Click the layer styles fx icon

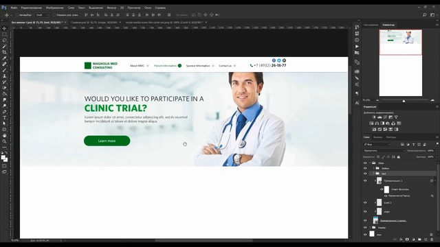401,239
